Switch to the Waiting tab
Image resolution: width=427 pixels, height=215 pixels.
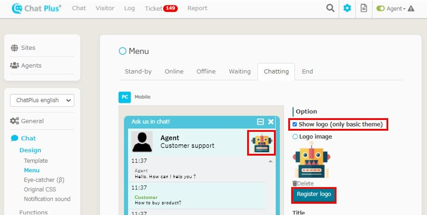click(x=239, y=71)
